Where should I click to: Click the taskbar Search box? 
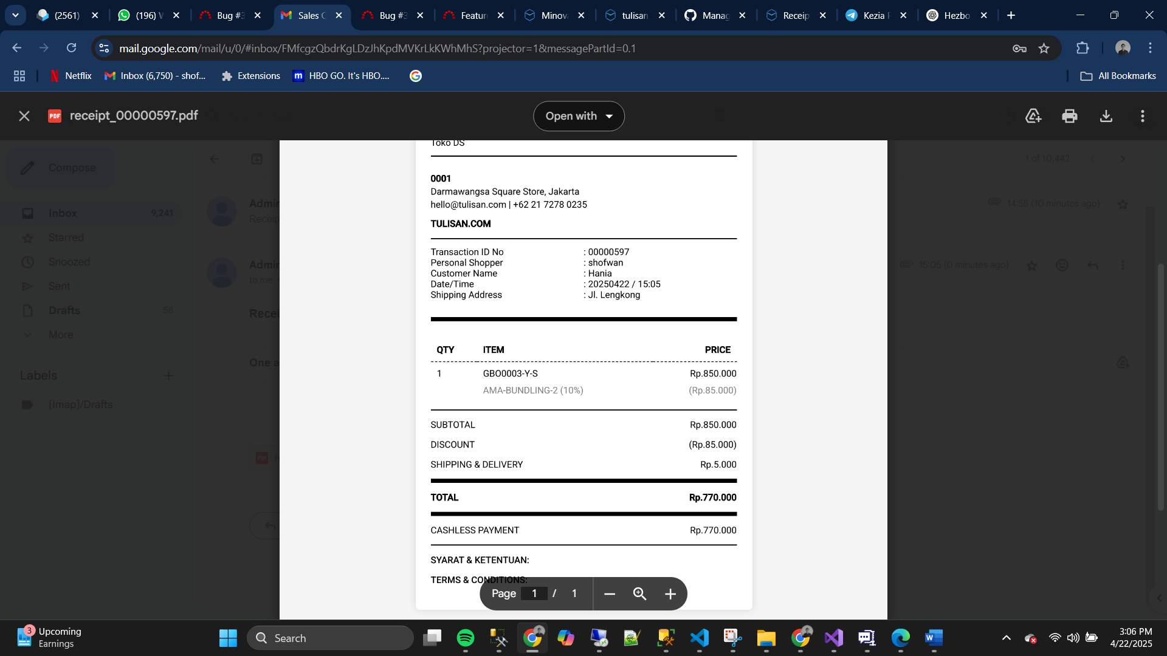coord(331,638)
